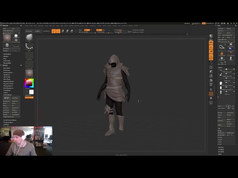Image resolution: width=238 pixels, height=178 pixels.
Task: Open the Render menu
Action: tap(99, 26)
